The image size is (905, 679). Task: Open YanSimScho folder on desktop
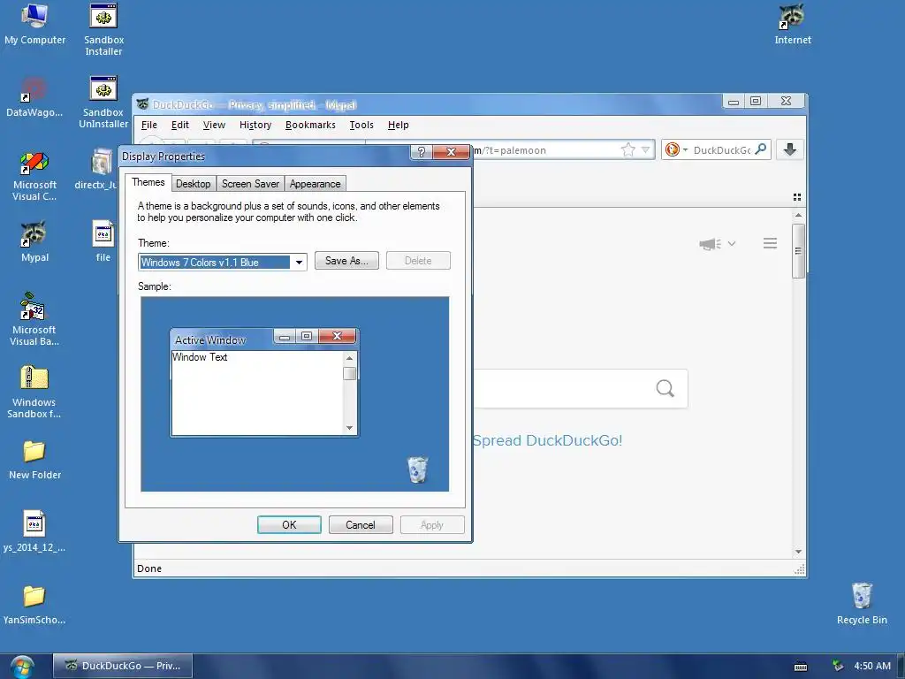point(34,605)
